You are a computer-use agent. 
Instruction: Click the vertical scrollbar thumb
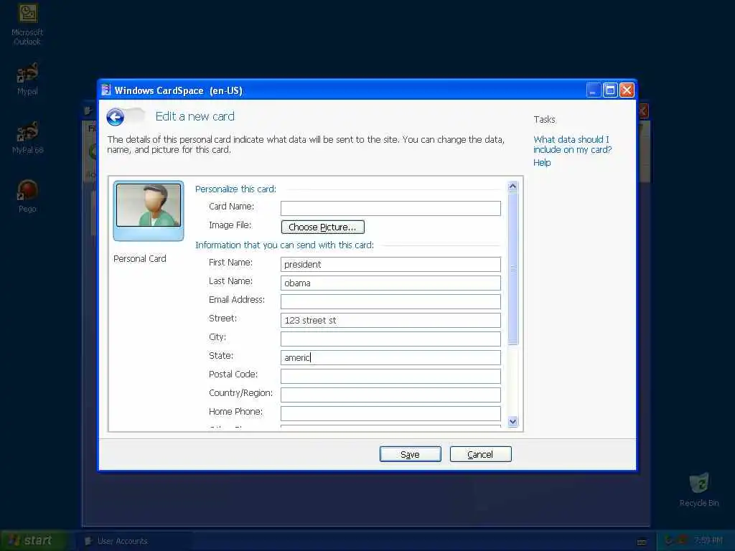[512, 268]
